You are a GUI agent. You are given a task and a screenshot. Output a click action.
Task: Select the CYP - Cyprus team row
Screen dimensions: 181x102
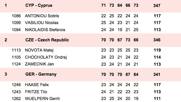(90, 6)
